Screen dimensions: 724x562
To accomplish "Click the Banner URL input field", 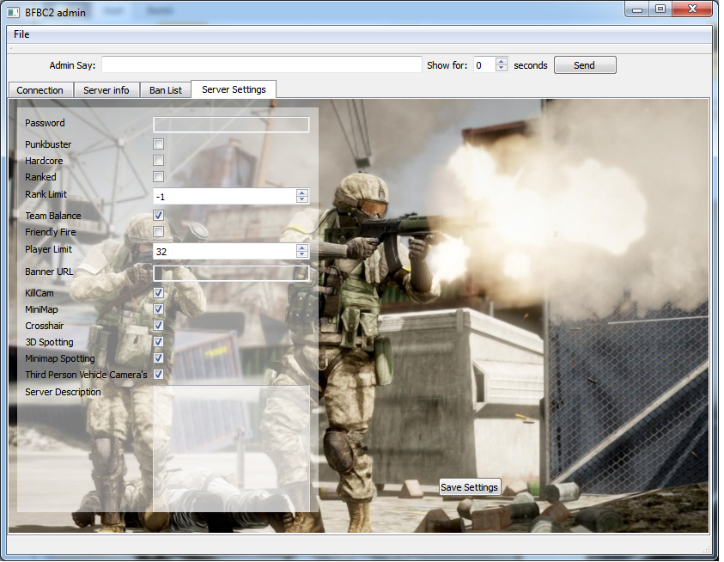I will pos(231,273).
